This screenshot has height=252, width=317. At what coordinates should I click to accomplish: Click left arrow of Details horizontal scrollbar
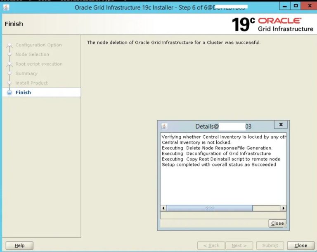coord(163,208)
